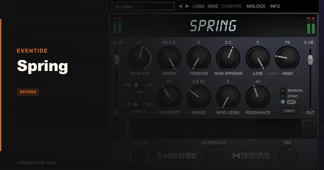The image size is (324, 170).
Task: Click the output level meter
Action: pos(311,25)
